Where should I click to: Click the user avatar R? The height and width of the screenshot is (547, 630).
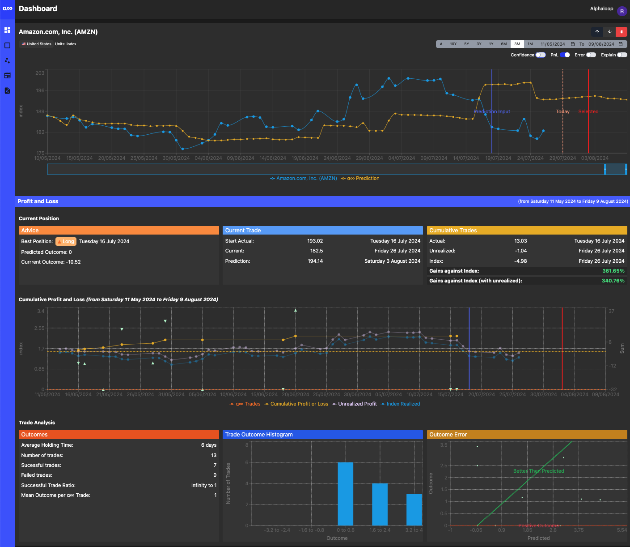pyautogui.click(x=622, y=11)
